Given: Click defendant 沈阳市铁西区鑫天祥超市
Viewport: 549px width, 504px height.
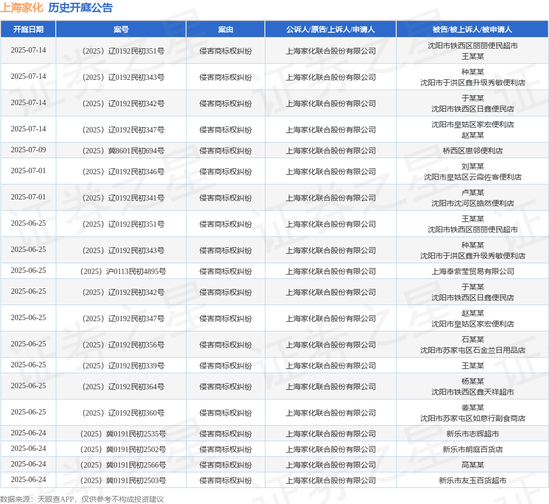Looking at the screenshot, I should pos(473,392).
